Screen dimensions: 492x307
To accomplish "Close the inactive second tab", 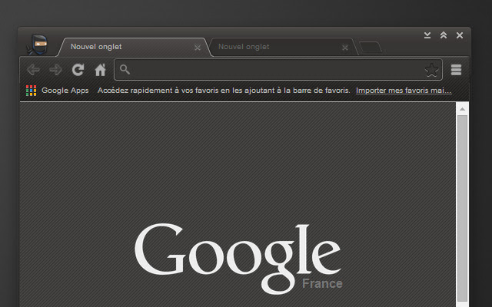I will pyautogui.click(x=345, y=48).
